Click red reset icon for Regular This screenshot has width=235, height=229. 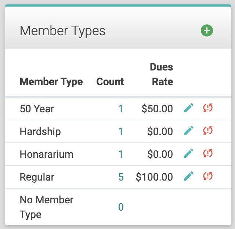pos(208,177)
